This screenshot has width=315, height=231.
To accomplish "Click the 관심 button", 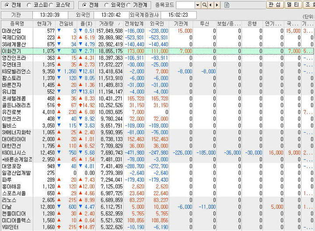I will 275,5.
